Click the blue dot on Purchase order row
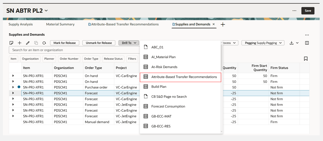This screenshot has height=141, width=323. pos(19,87)
